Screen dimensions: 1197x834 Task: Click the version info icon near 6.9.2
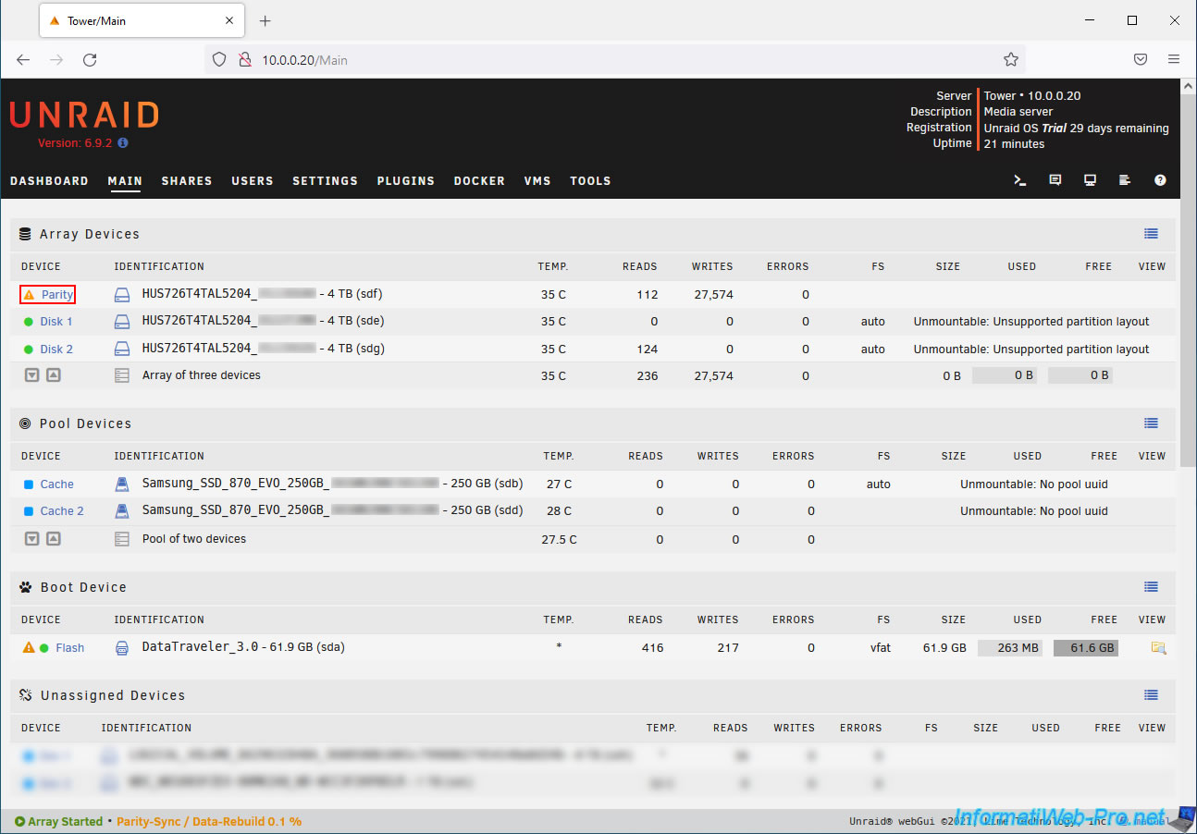pos(123,143)
